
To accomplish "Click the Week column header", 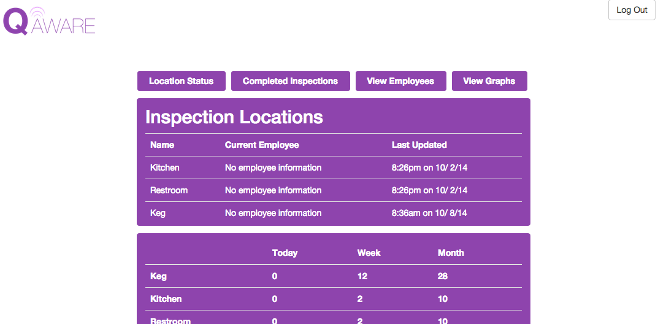I will tap(369, 253).
